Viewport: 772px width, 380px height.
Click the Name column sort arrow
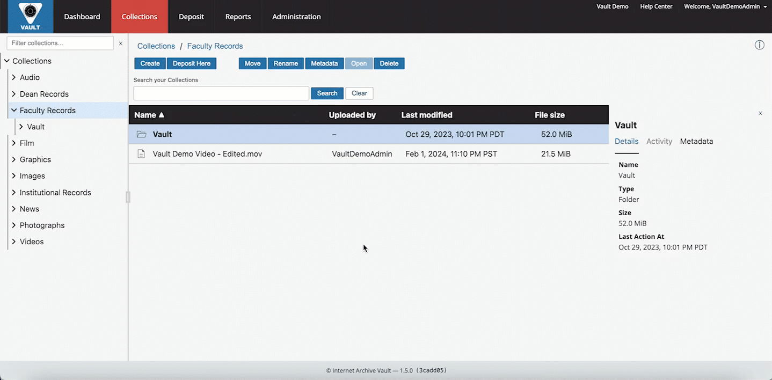point(162,115)
